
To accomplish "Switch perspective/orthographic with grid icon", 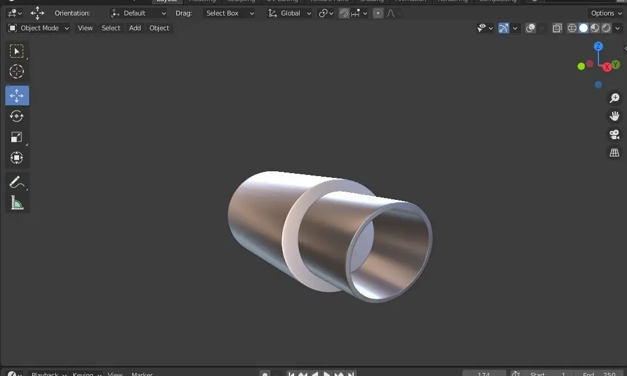I will [x=614, y=153].
